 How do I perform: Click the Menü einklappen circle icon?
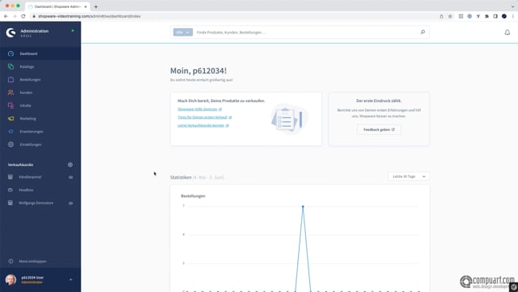[10, 261]
